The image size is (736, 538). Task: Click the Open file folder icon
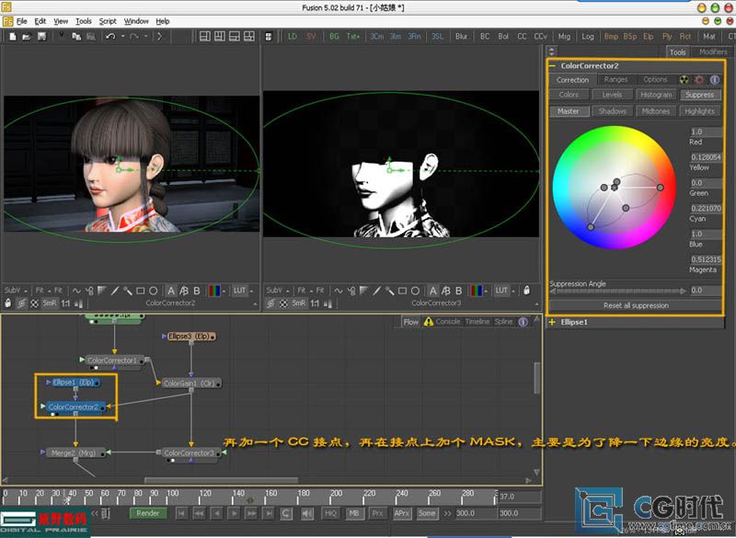click(x=27, y=37)
